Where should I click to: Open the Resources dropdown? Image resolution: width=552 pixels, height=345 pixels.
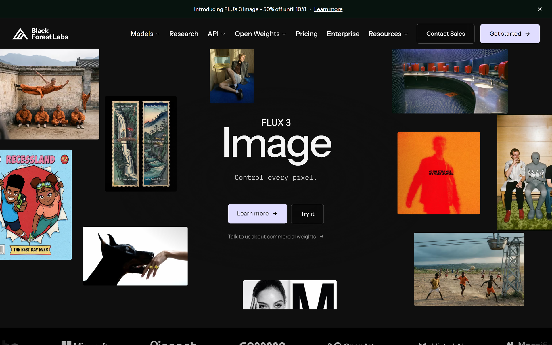click(388, 34)
